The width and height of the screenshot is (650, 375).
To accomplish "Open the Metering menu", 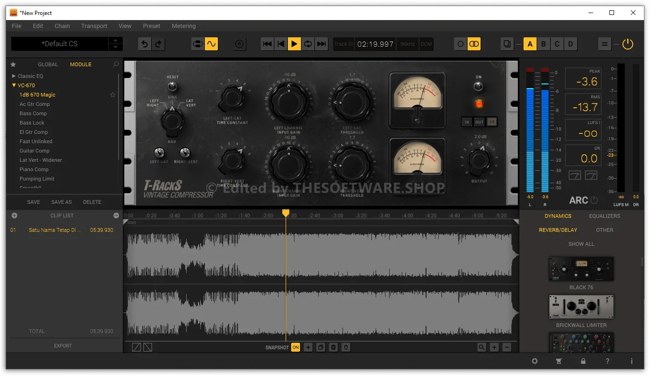I will tap(184, 26).
